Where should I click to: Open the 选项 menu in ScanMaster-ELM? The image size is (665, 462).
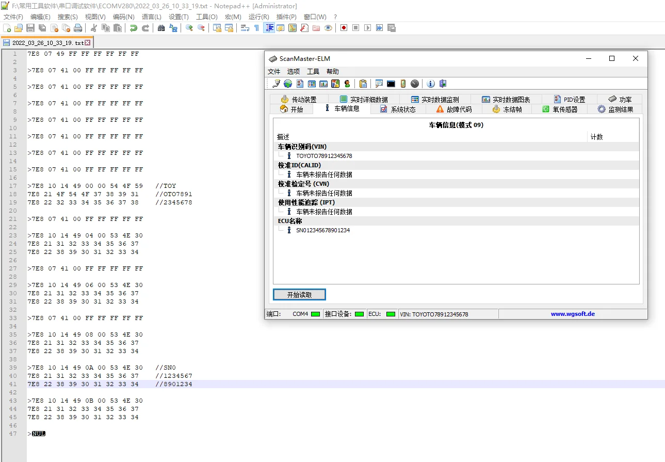pos(294,71)
